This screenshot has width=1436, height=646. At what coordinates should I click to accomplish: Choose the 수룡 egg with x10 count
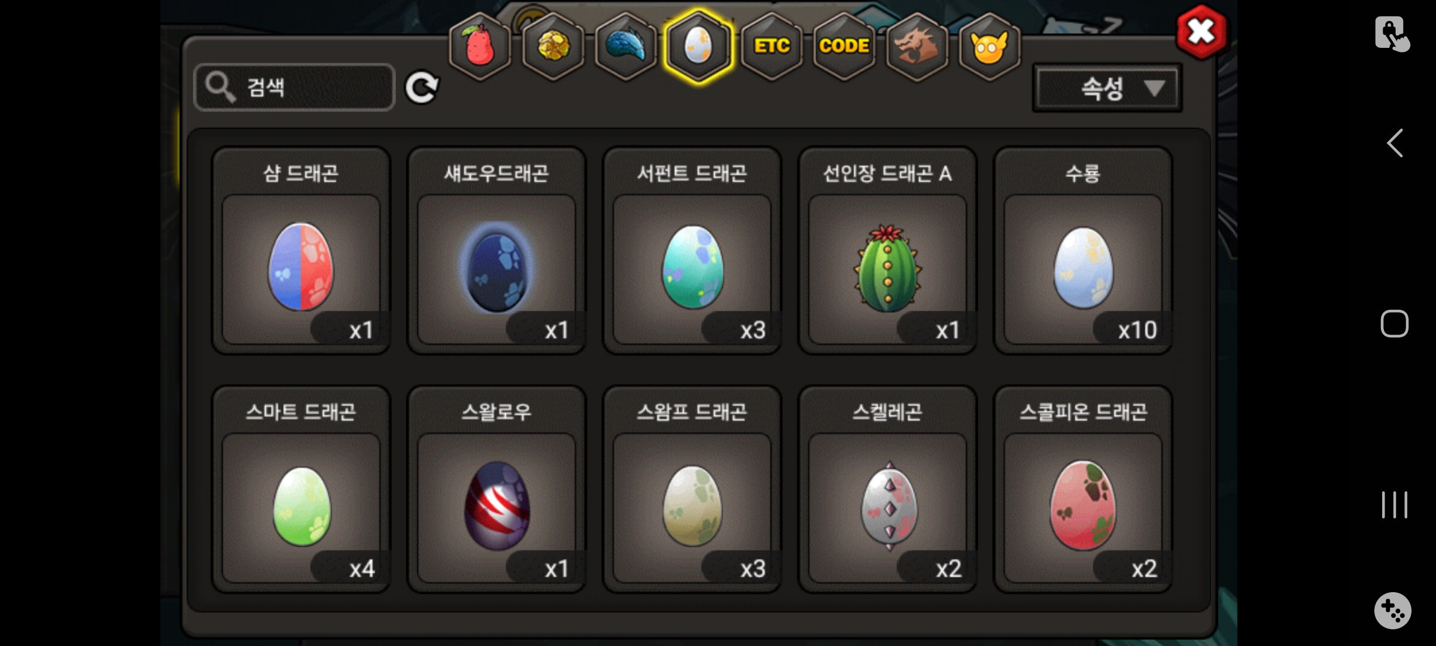(x=1083, y=251)
